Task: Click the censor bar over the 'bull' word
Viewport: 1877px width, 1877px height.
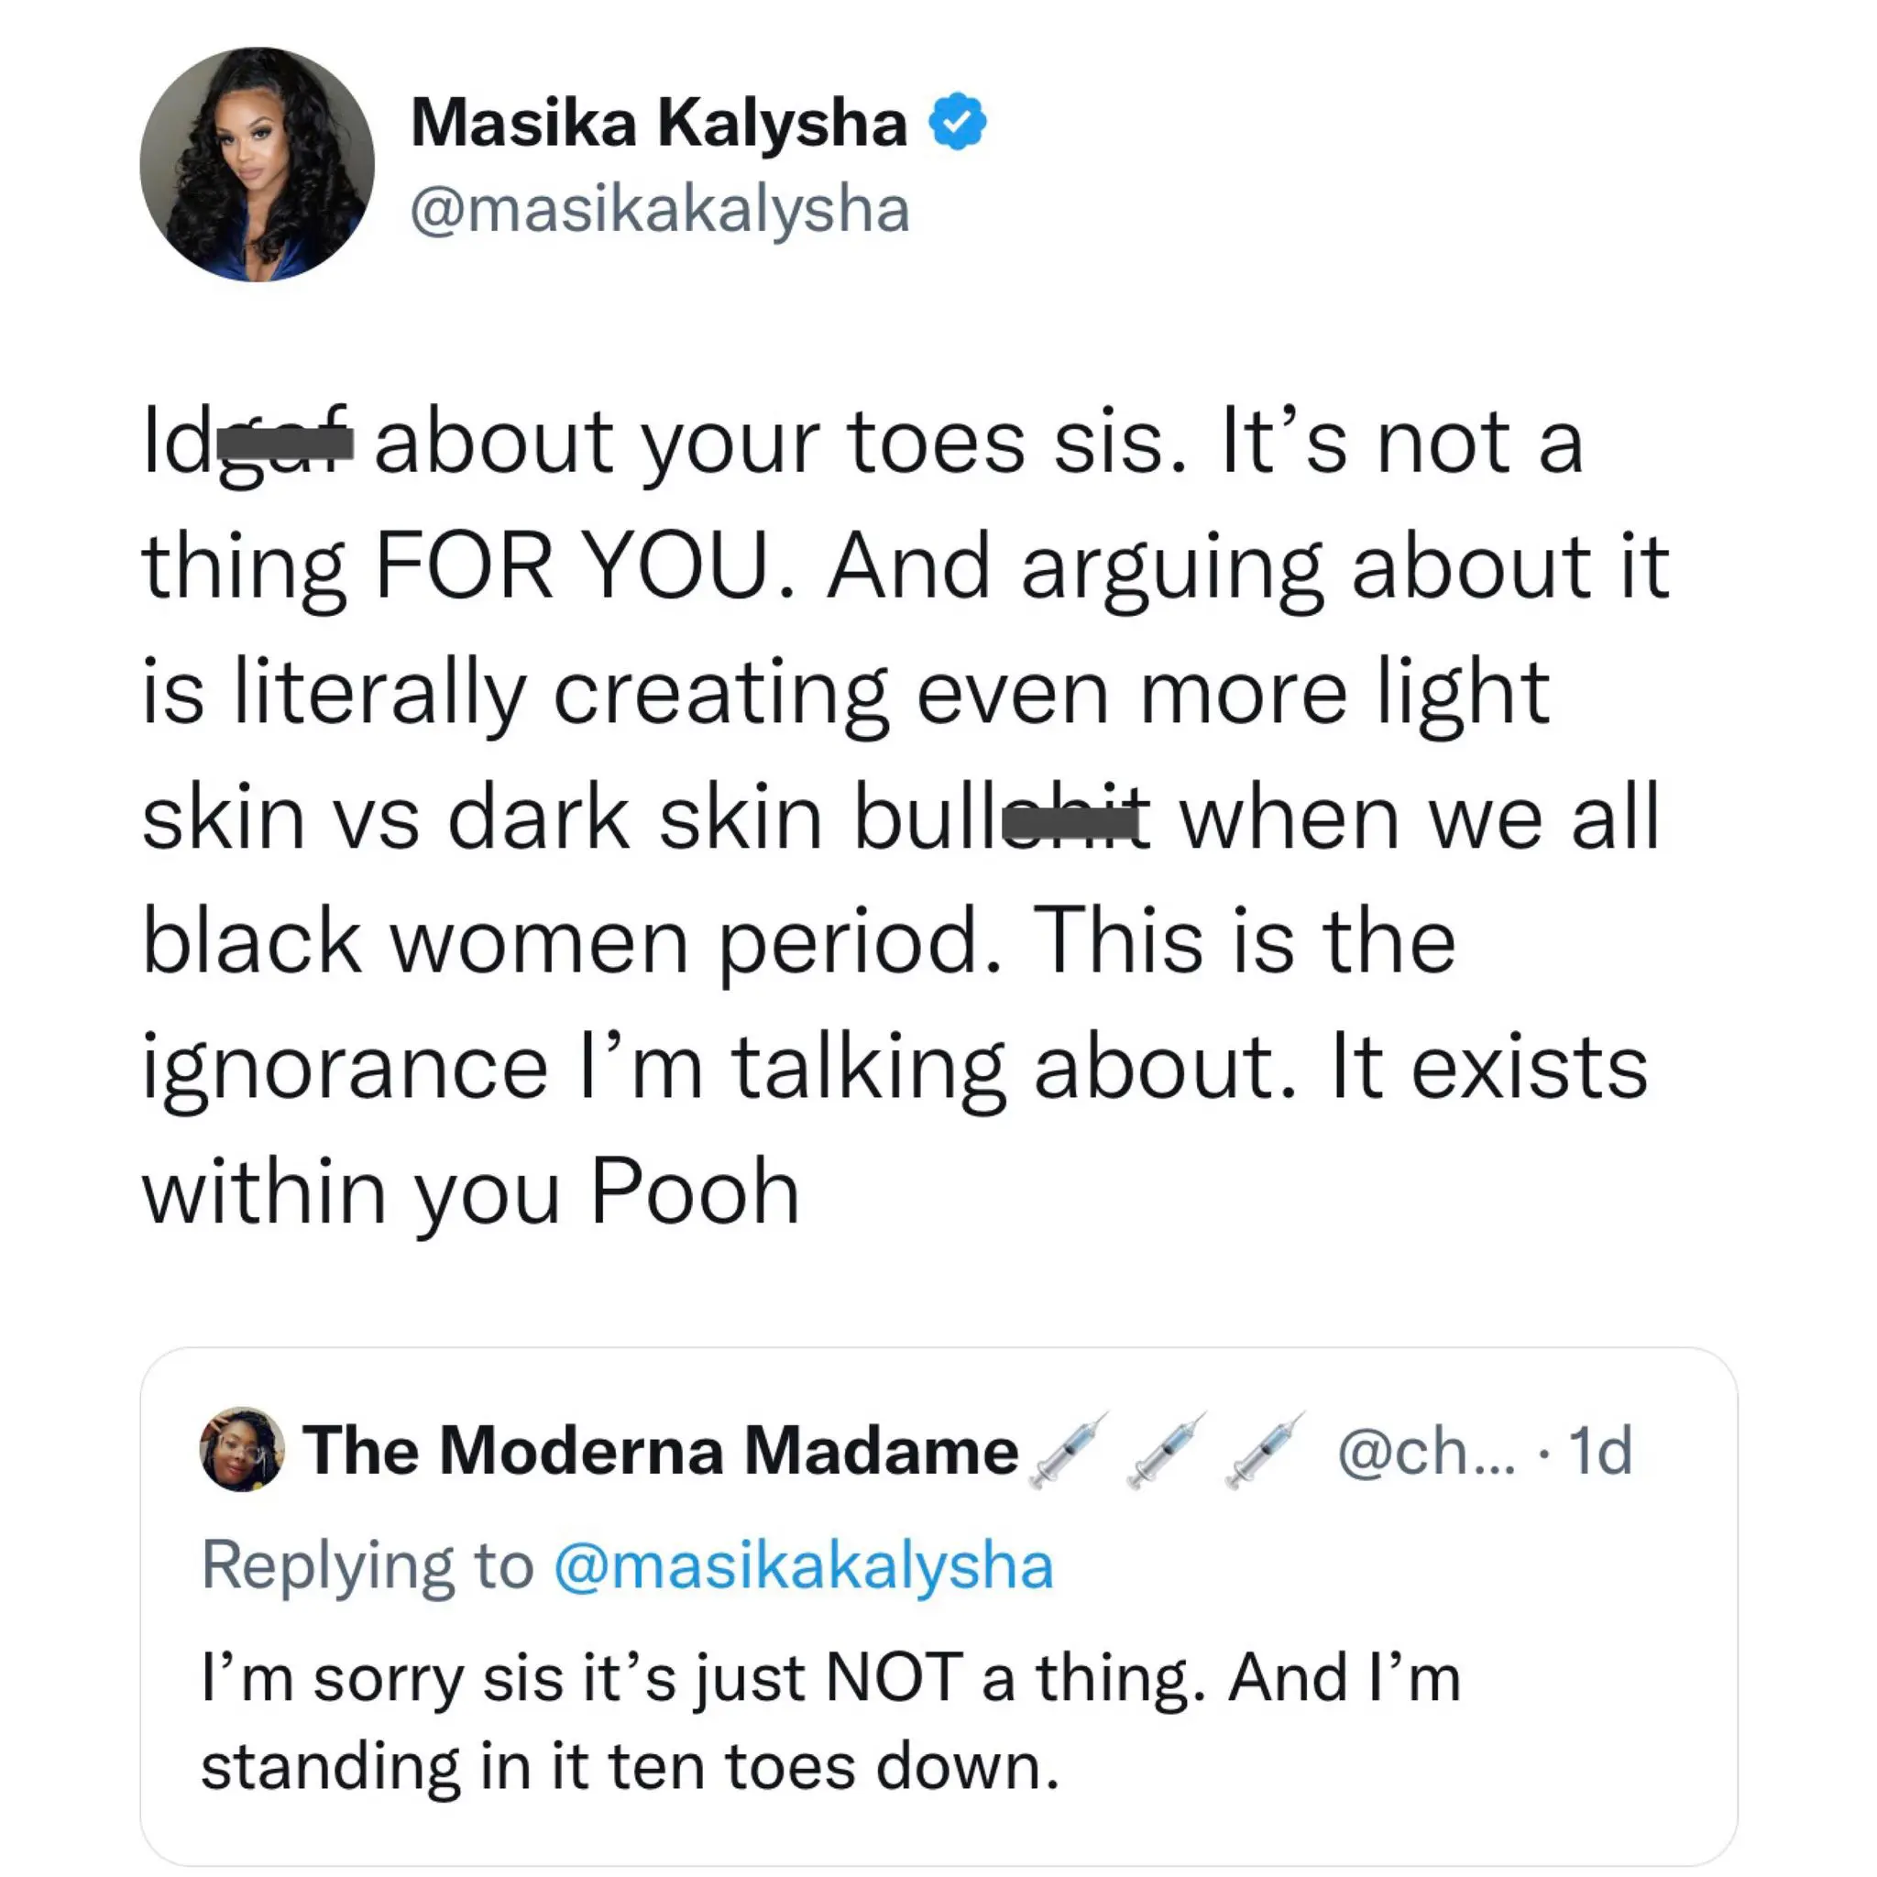Action: pyautogui.click(x=1069, y=823)
